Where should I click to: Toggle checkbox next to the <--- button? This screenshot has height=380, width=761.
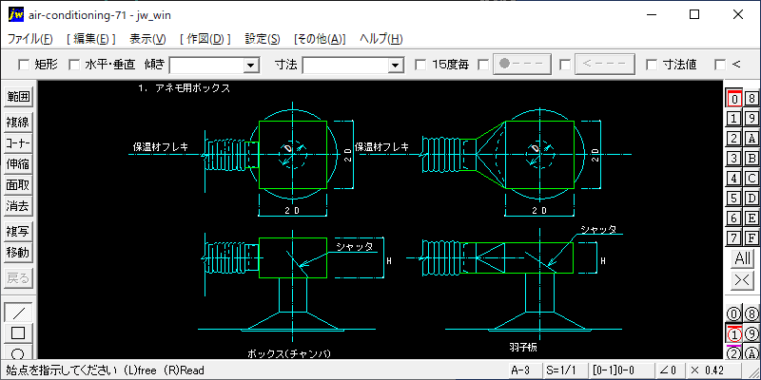565,65
